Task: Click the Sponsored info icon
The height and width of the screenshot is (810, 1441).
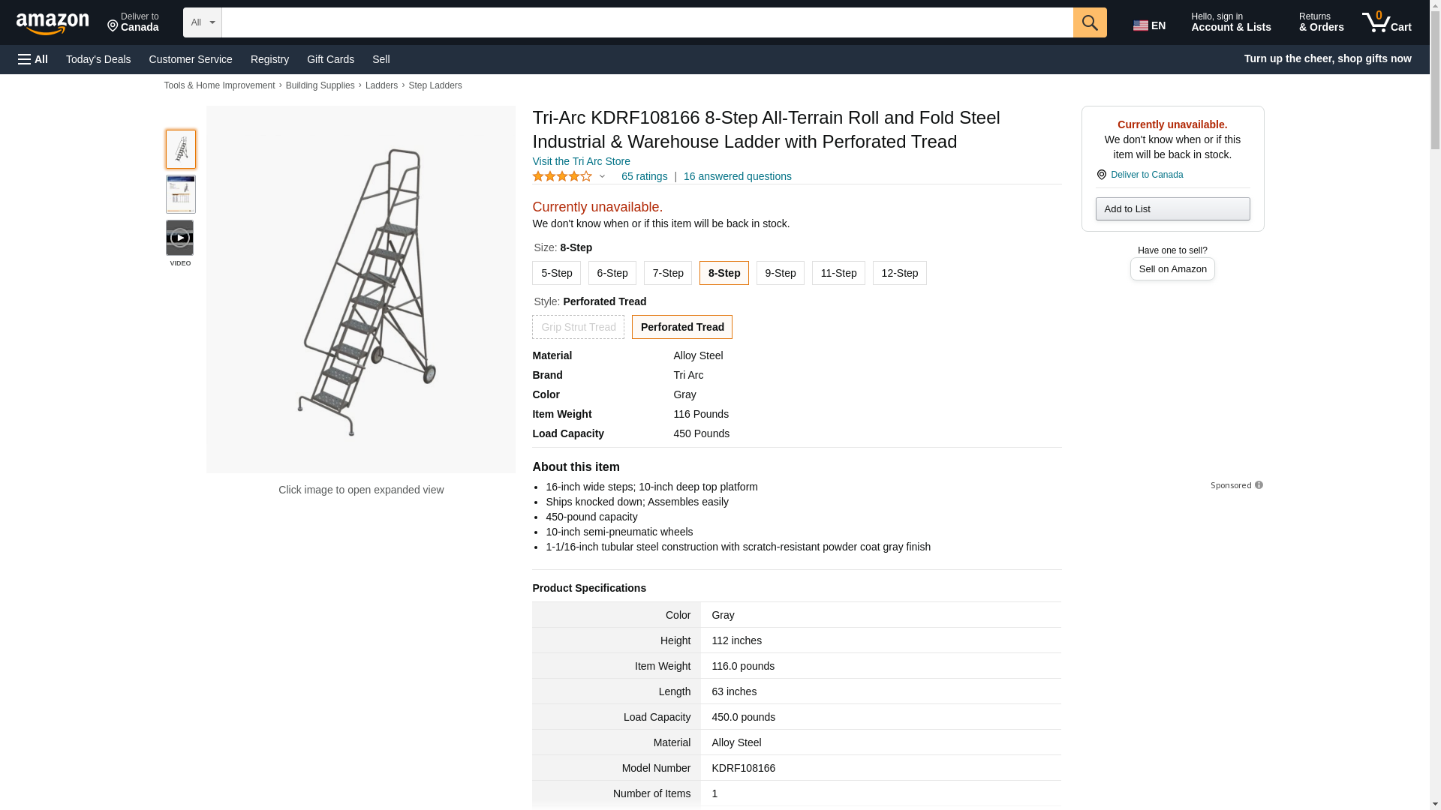Action: [1259, 485]
